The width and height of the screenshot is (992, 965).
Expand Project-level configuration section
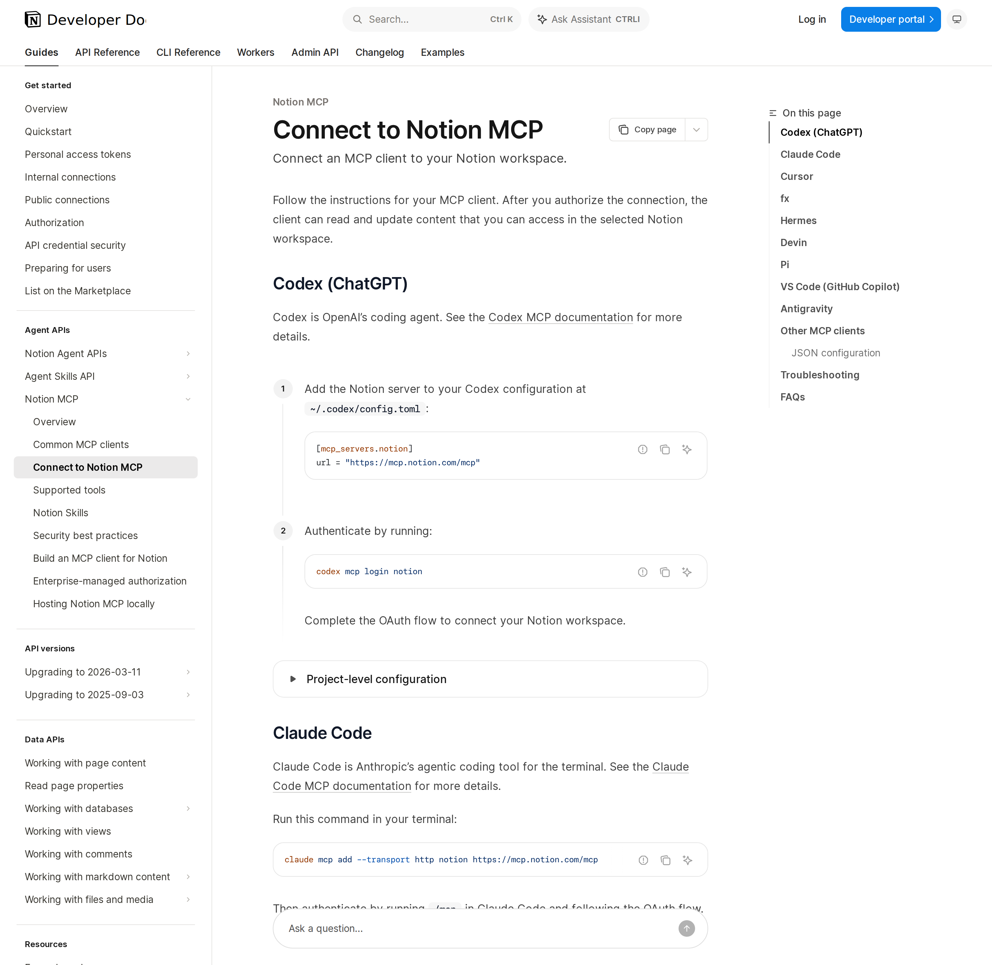490,679
